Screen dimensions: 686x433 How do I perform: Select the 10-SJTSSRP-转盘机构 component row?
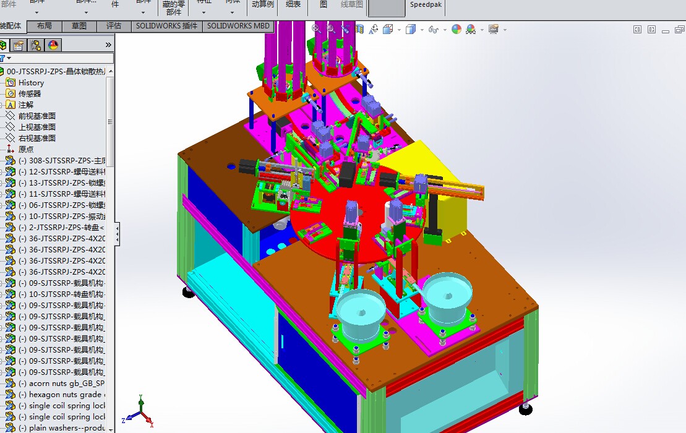pyautogui.click(x=54, y=294)
